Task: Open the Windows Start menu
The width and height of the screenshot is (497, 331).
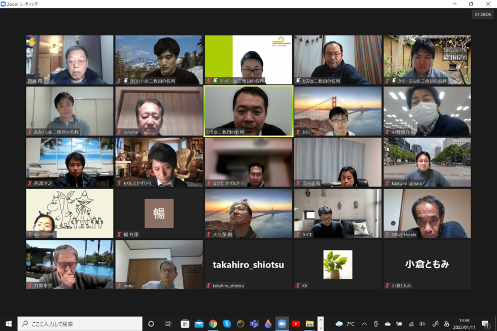Action: (8, 324)
